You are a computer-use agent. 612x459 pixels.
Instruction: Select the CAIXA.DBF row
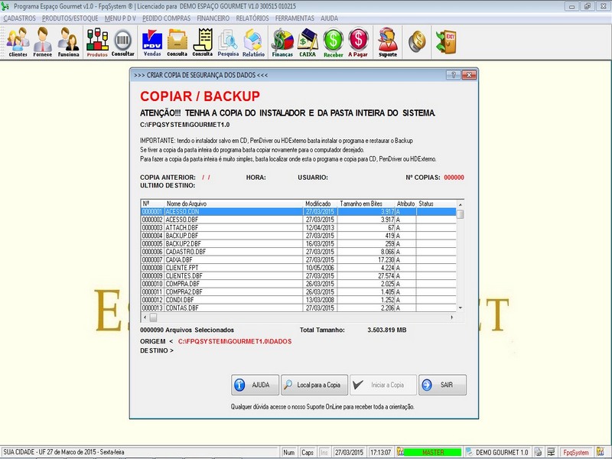click(x=298, y=259)
